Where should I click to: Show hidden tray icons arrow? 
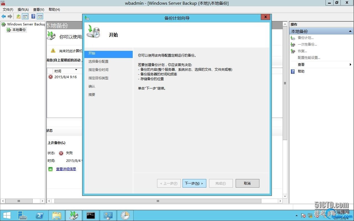coord(297,215)
